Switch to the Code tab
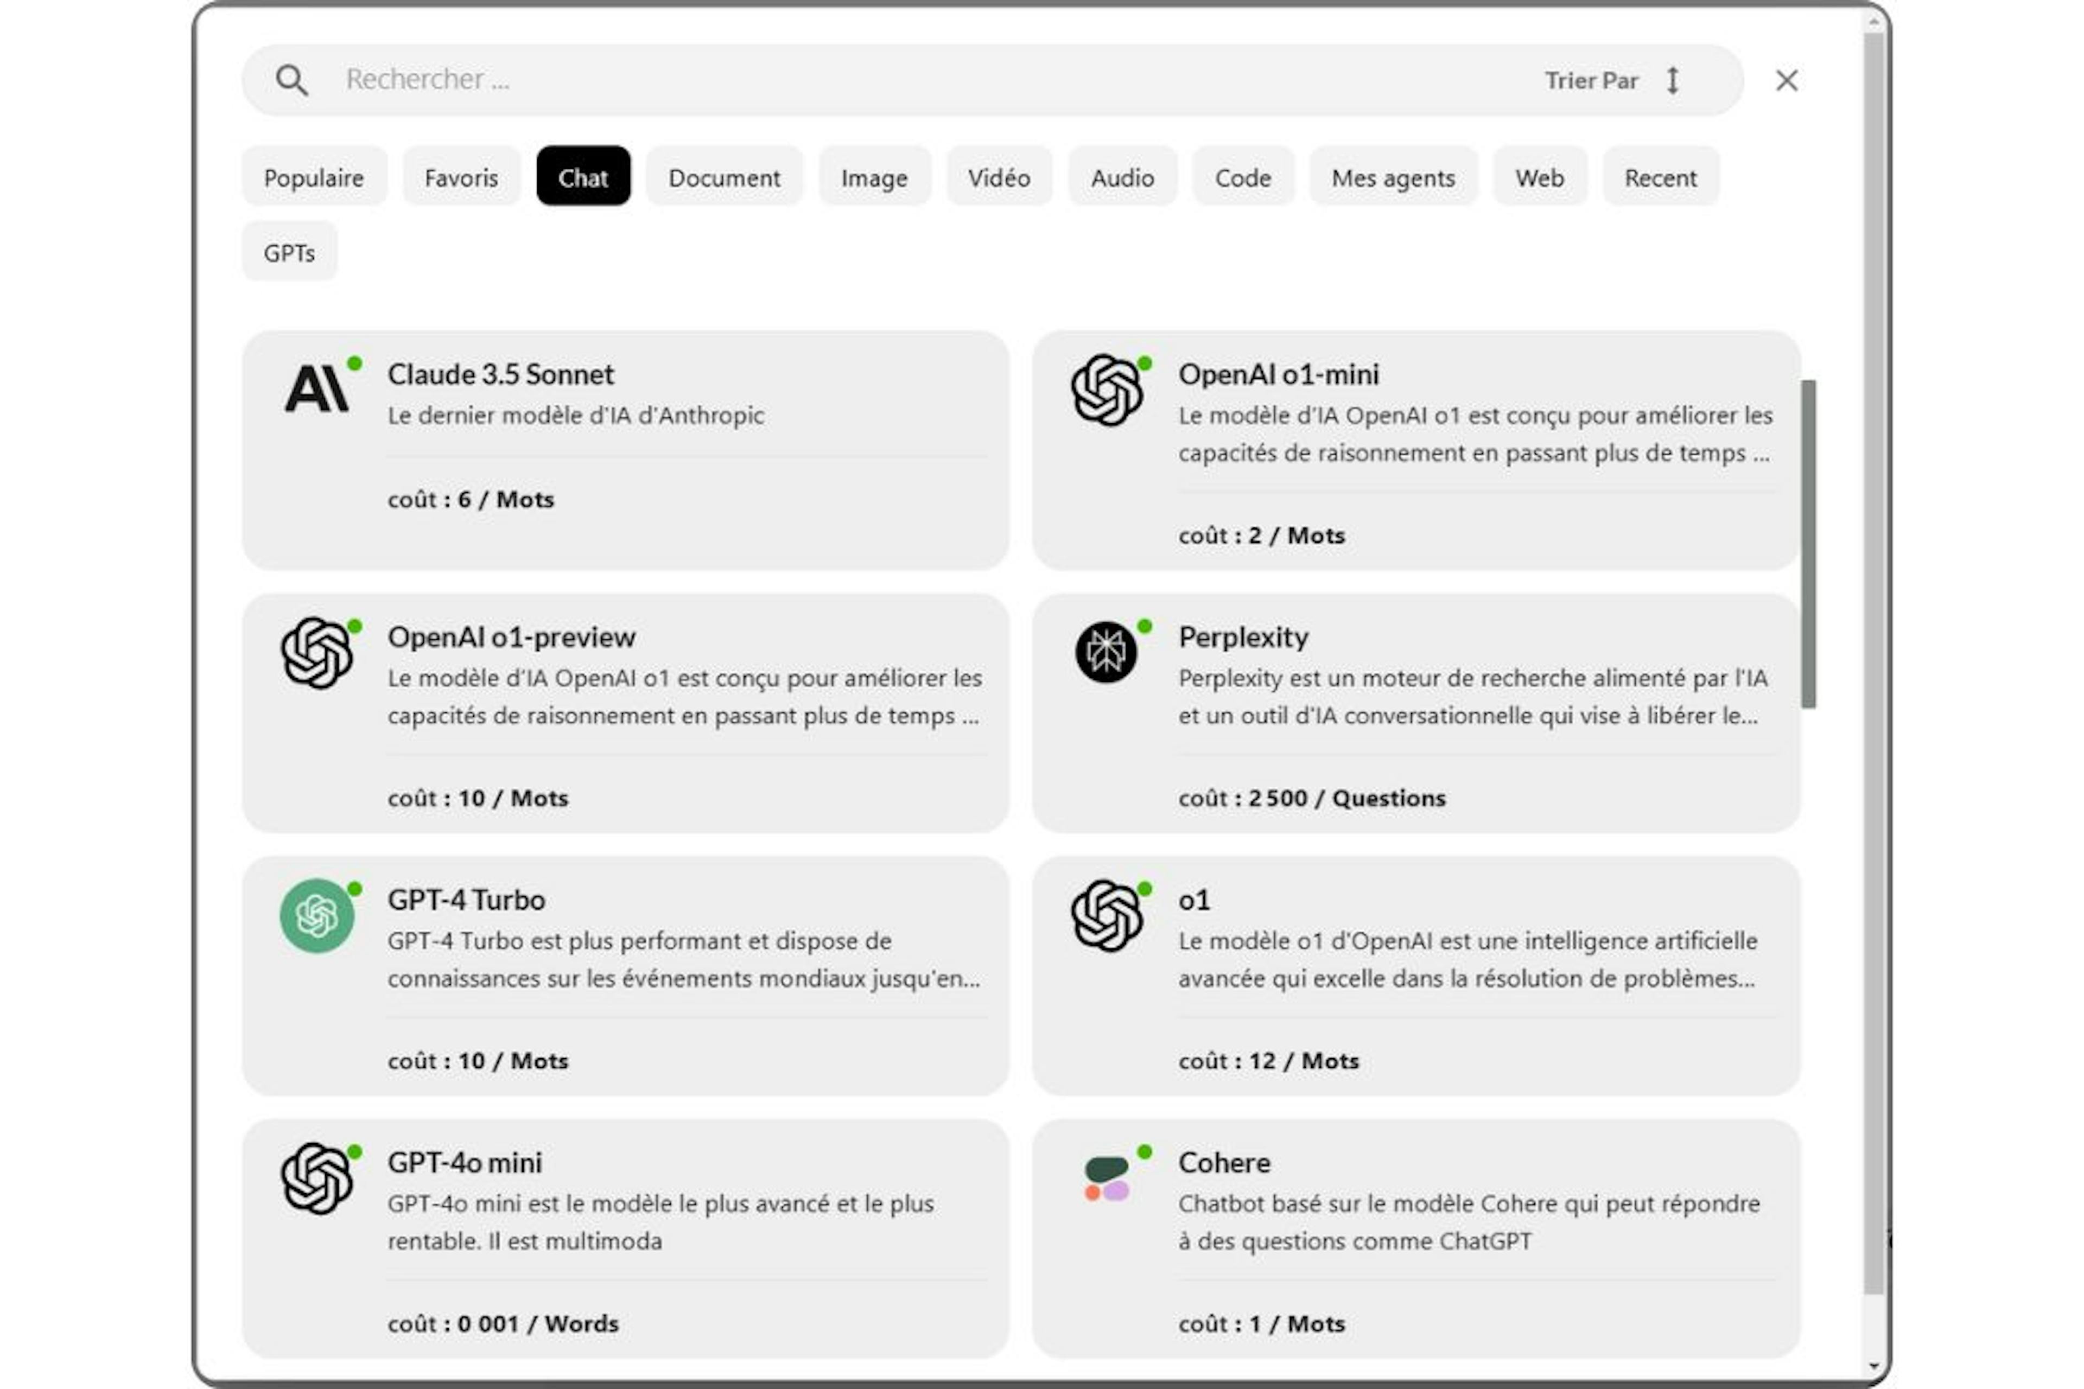Image resolution: width=2084 pixels, height=1389 pixels. click(x=1243, y=176)
